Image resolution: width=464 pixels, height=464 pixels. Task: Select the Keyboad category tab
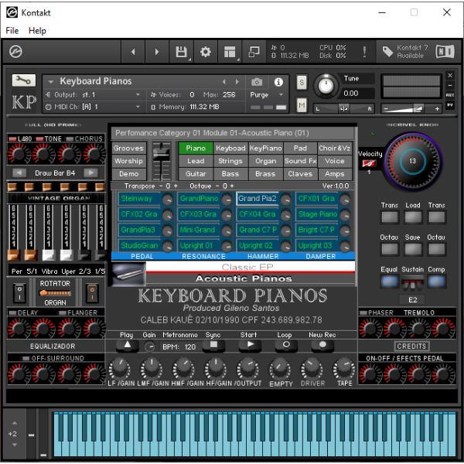click(x=230, y=148)
